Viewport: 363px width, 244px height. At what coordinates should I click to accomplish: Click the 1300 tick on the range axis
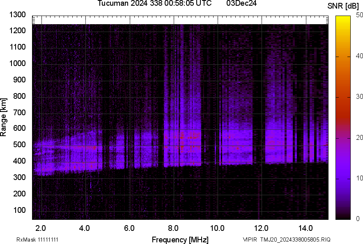point(17,15)
